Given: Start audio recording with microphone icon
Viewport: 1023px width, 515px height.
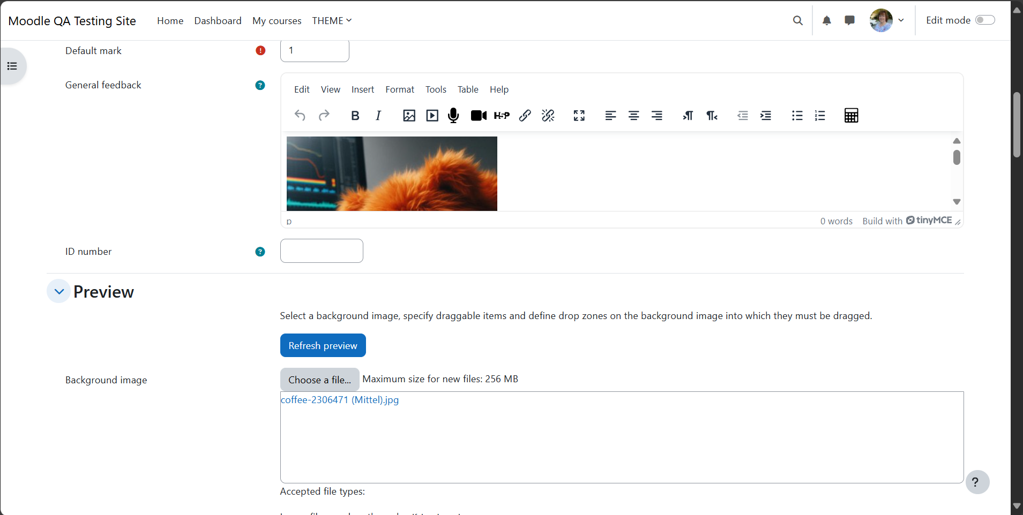Looking at the screenshot, I should (453, 115).
